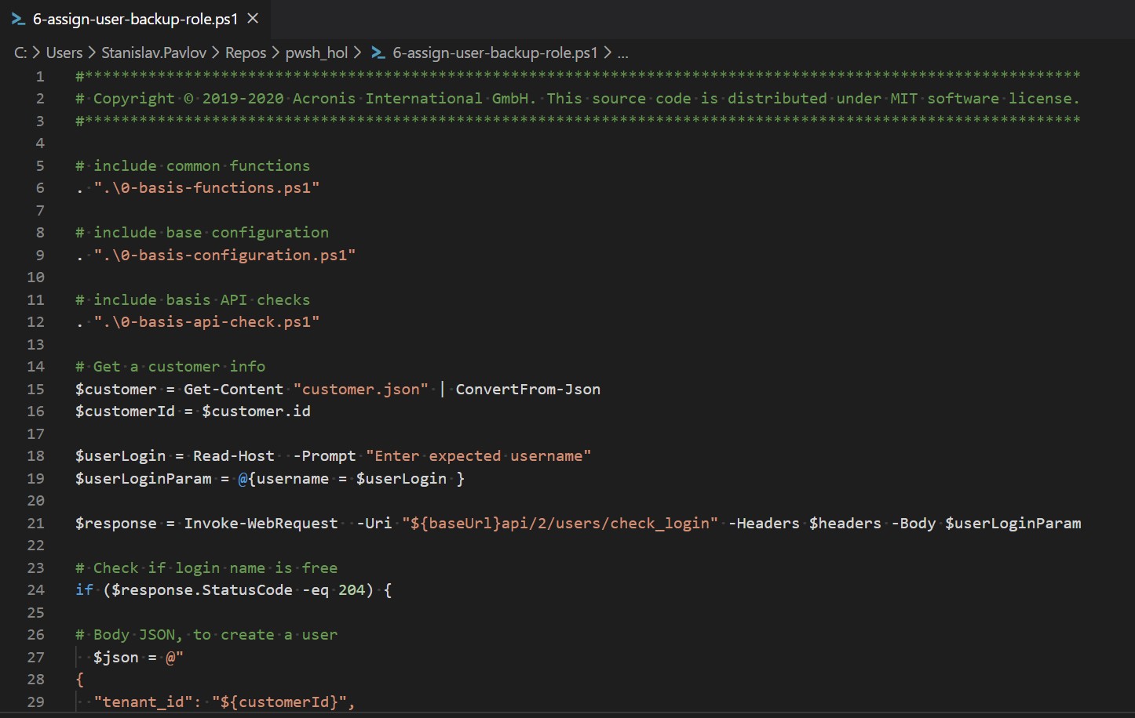Click the ".\0-basis-api-check.ps1" string
The height and width of the screenshot is (718, 1135).
206,322
